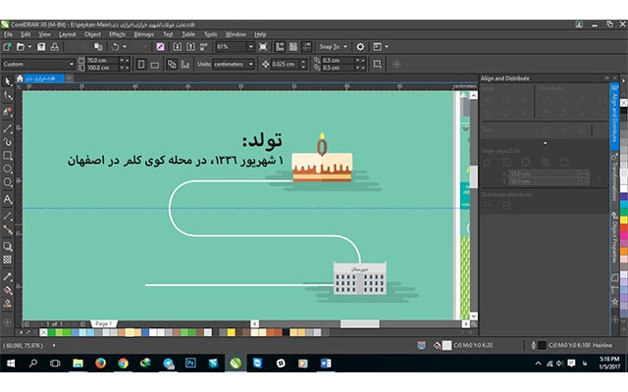Click the Save icon in toolbar
This screenshot has width=628, height=392.
pos(41,47)
